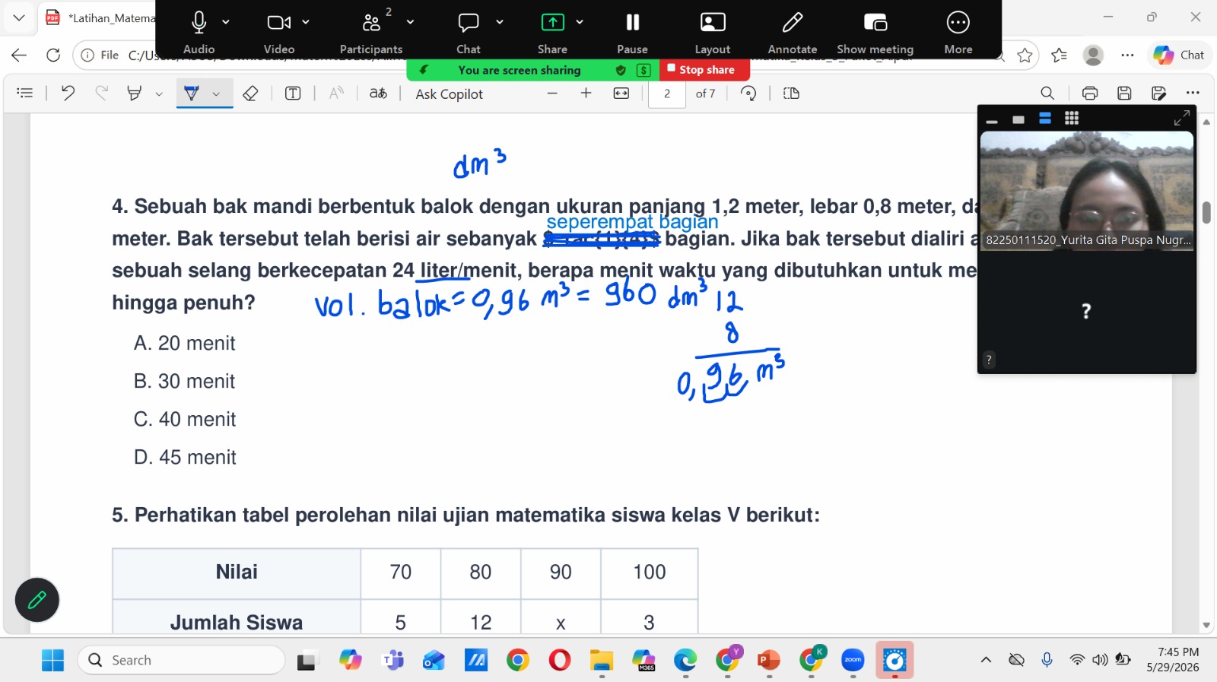Select the Latihan_Matema browser tab
The width and height of the screenshot is (1217, 682).
[99, 17]
